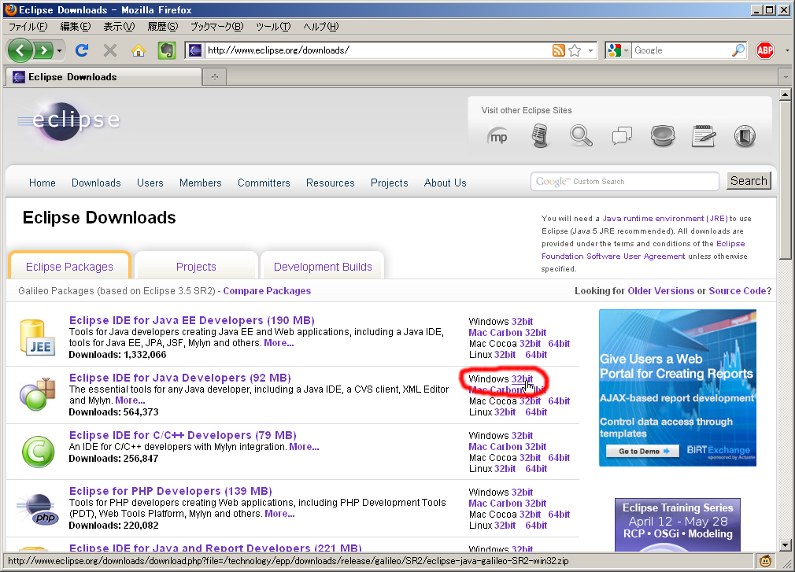Click the green C/C++ package icon
The height and width of the screenshot is (572, 795).
pos(38,452)
